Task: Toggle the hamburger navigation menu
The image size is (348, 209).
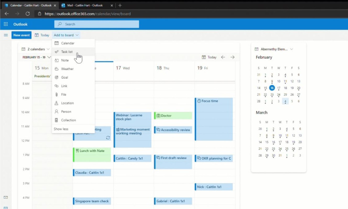Action: tap(6, 35)
